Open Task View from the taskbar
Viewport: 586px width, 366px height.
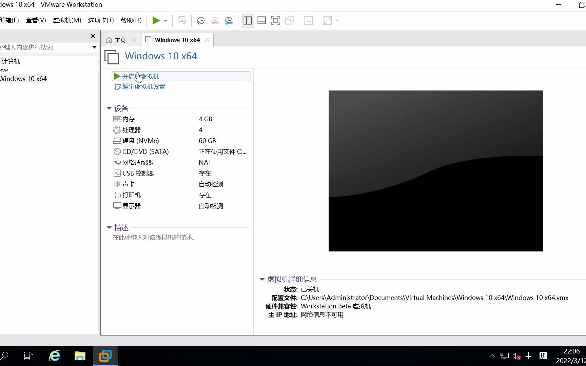coord(28,355)
